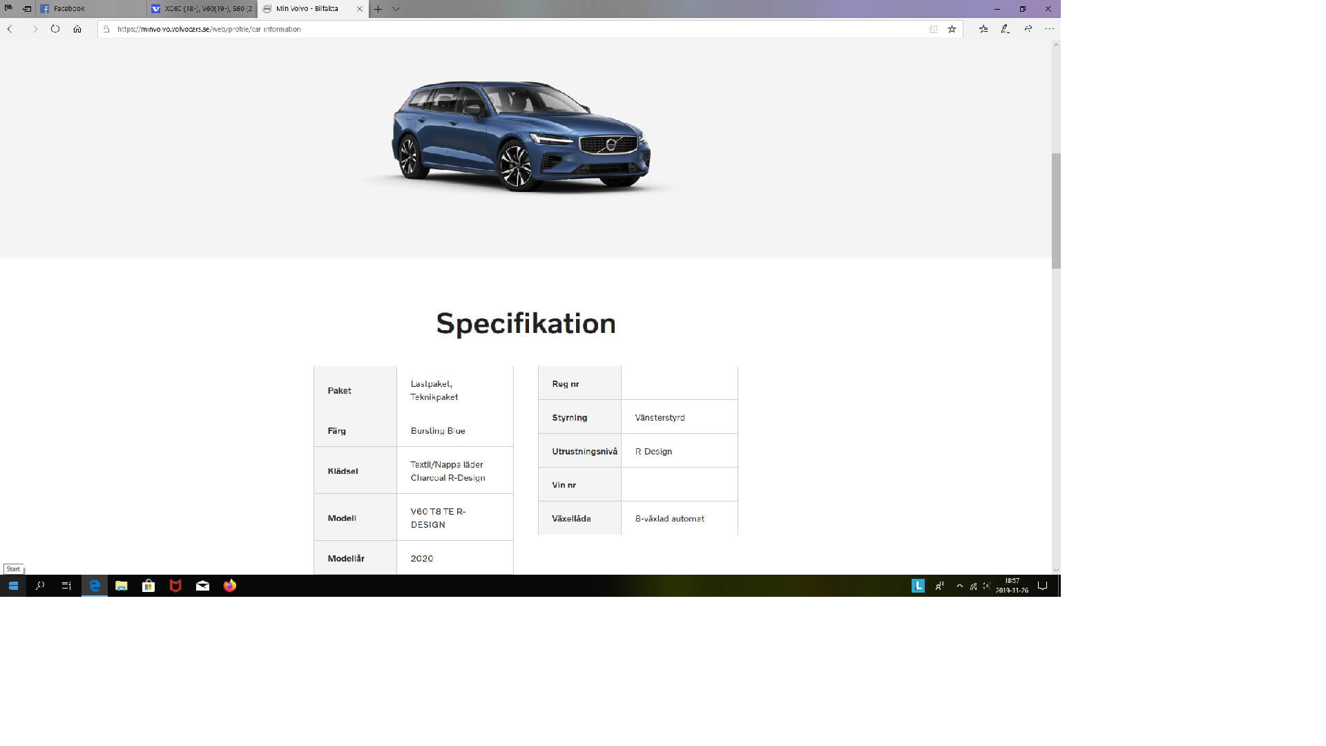Click the browser Back arrow

coord(10,29)
